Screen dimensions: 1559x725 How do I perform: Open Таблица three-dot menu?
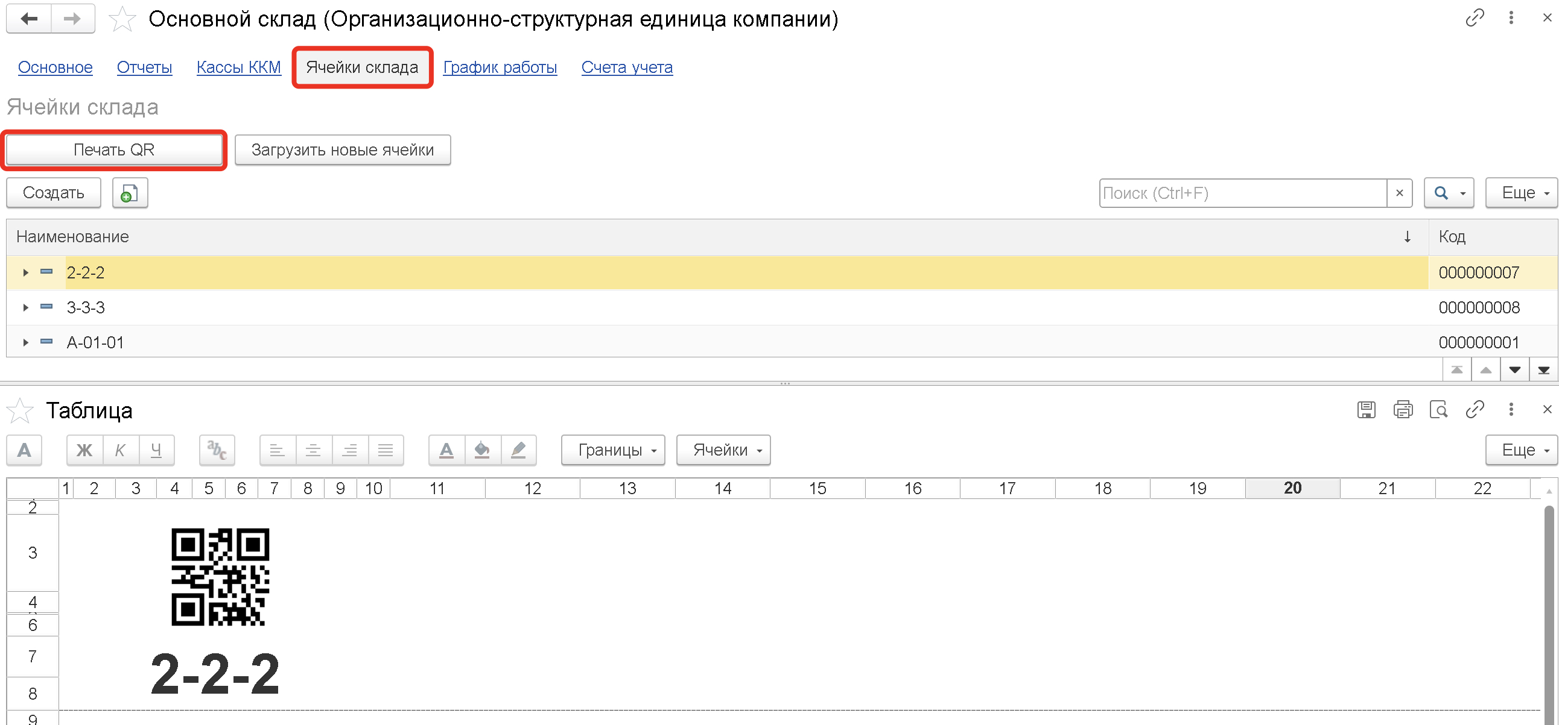pos(1511,409)
